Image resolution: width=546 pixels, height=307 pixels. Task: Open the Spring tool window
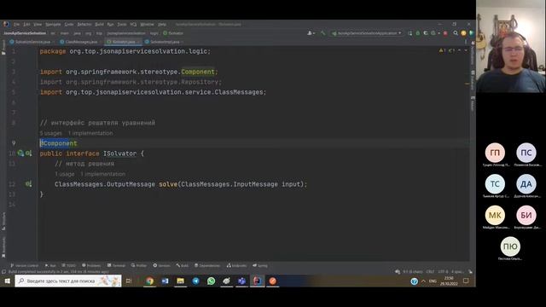pyautogui.click(x=260, y=265)
